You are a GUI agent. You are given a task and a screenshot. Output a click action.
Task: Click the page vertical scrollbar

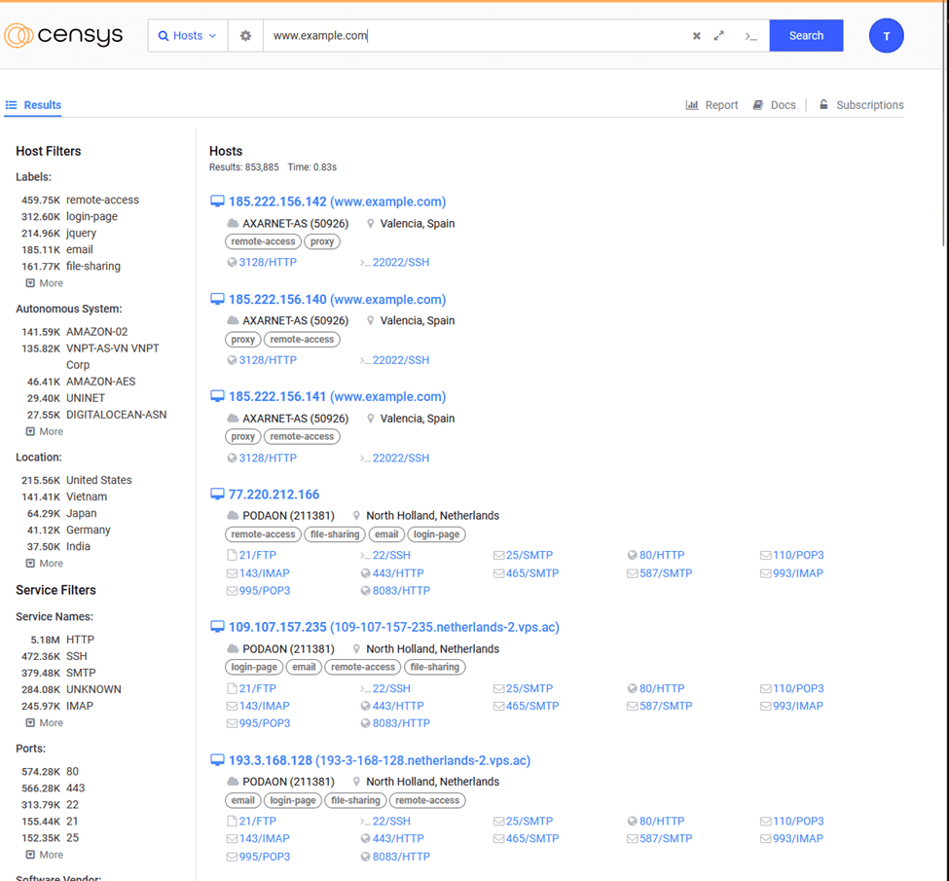pos(945,125)
